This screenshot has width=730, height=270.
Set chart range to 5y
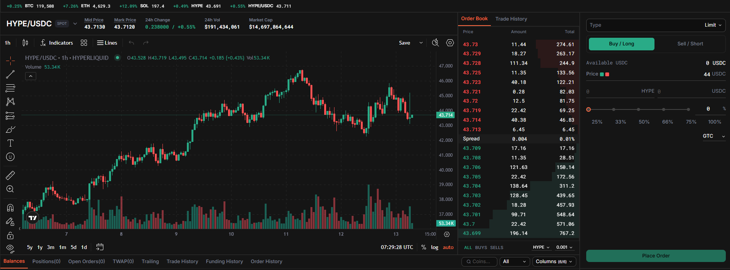click(30, 247)
